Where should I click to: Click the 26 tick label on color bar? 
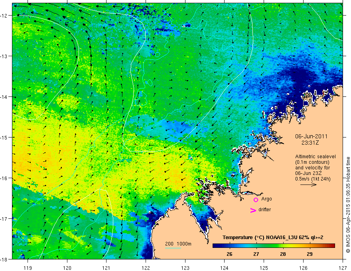click(x=229, y=254)
